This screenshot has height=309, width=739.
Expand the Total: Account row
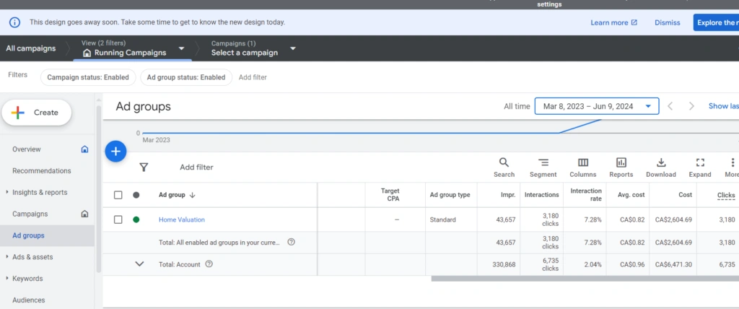[x=139, y=264]
